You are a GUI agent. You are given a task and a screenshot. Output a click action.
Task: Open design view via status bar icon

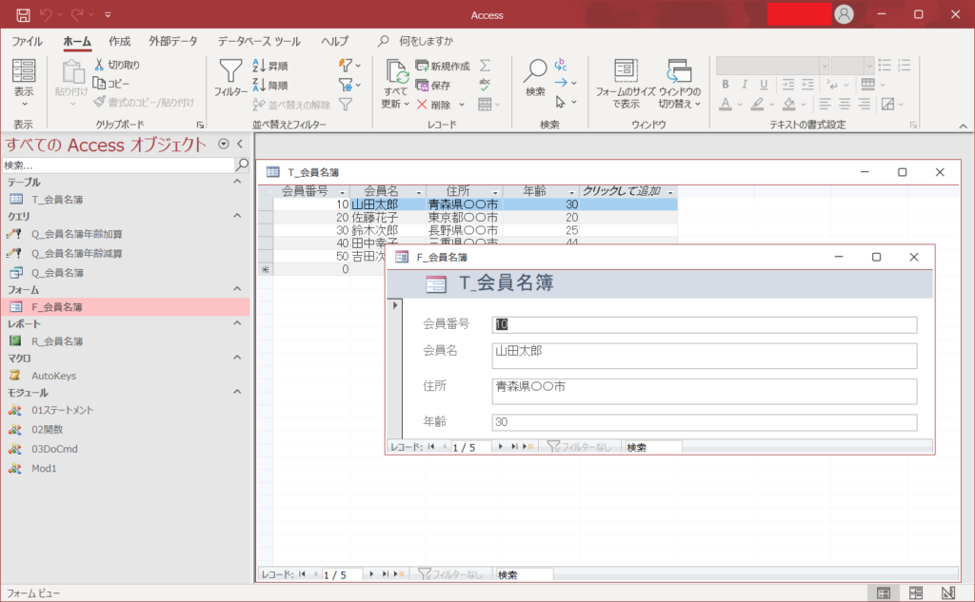click(948, 592)
